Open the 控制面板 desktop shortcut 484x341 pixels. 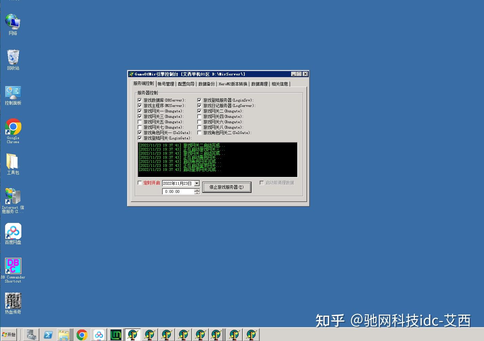[x=13, y=95]
